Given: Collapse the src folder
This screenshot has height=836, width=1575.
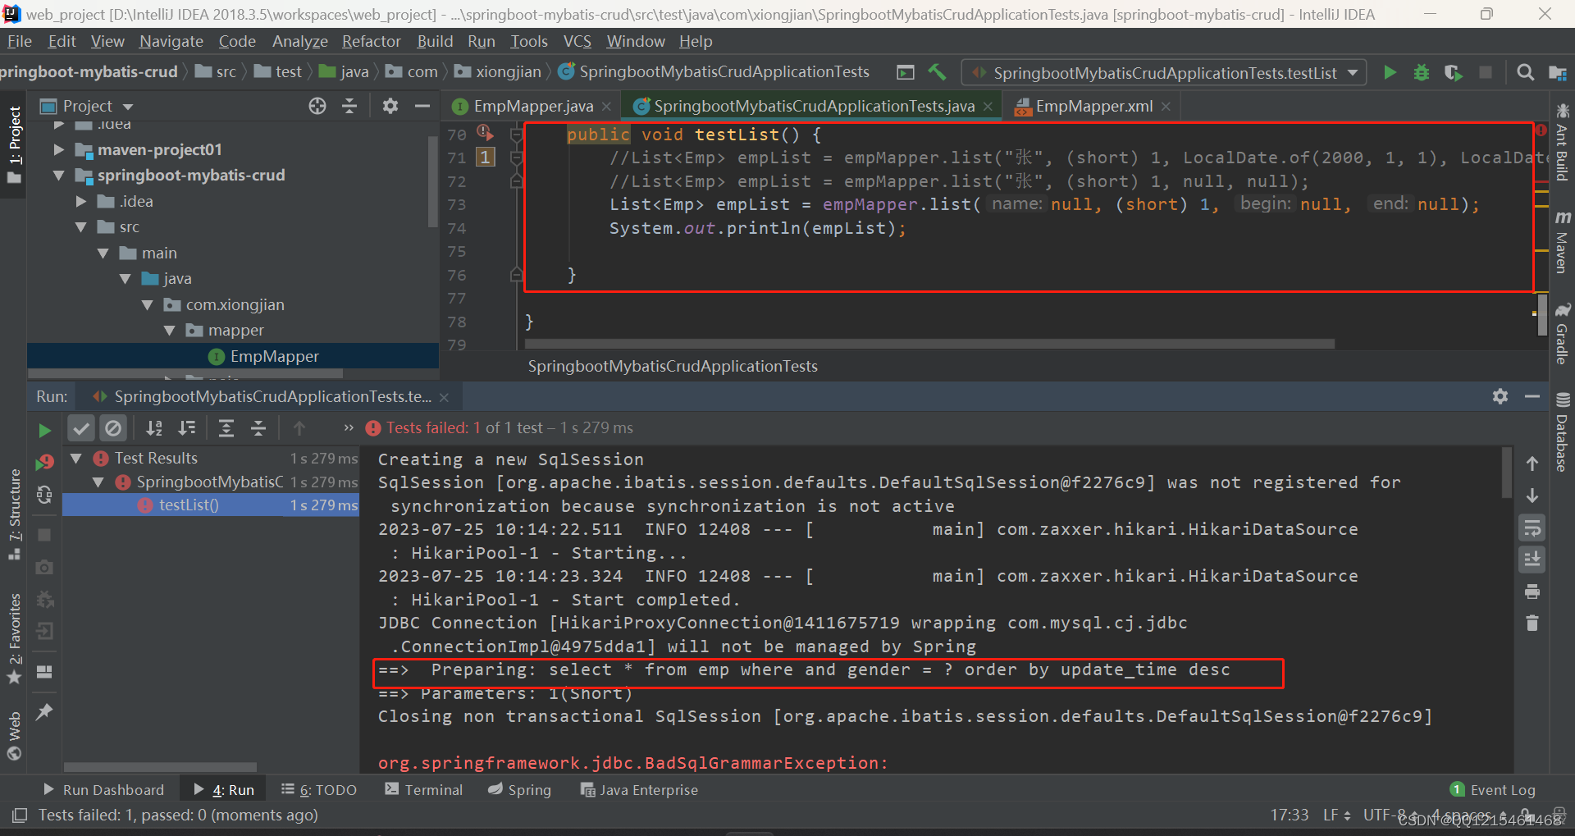Looking at the screenshot, I should [x=80, y=227].
